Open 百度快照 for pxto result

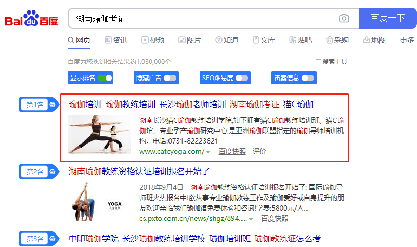(275, 218)
